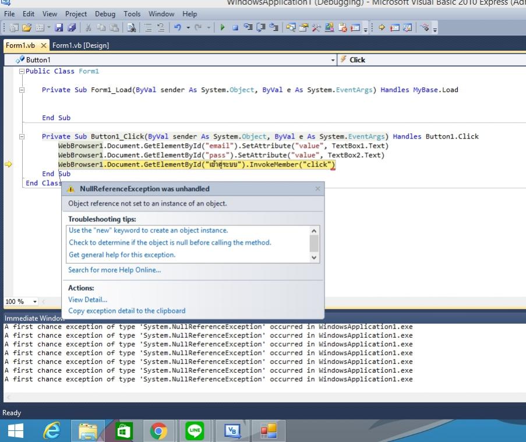
Task: Open 'View Detail...' for the exception
Action: click(x=87, y=299)
